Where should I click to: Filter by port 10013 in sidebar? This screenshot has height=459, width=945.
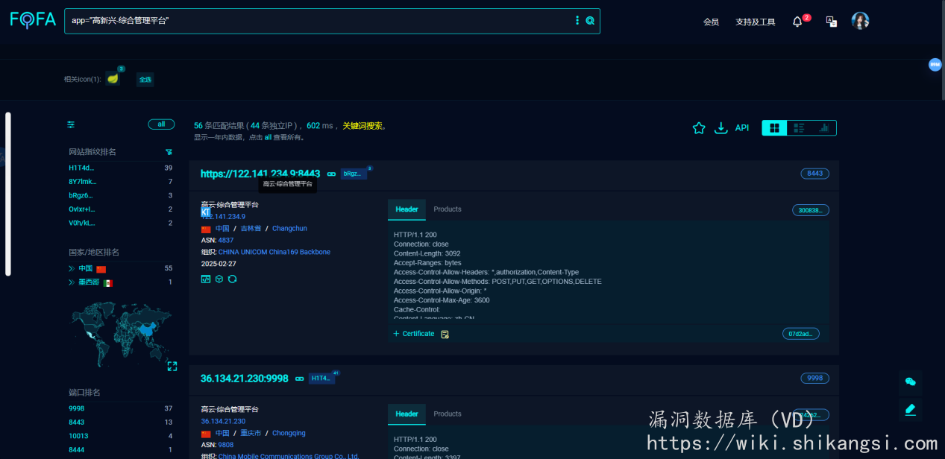click(78, 436)
